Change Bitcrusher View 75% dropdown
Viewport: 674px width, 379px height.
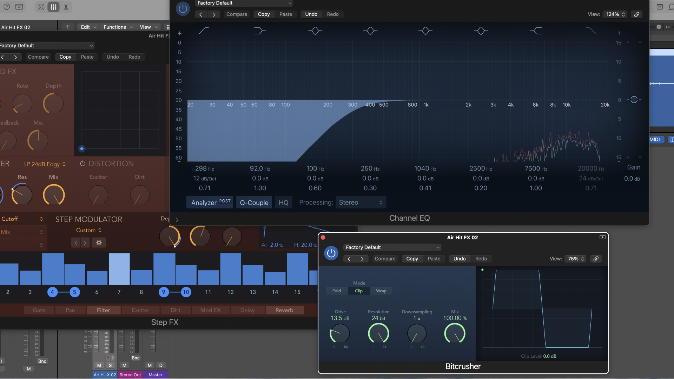point(576,259)
